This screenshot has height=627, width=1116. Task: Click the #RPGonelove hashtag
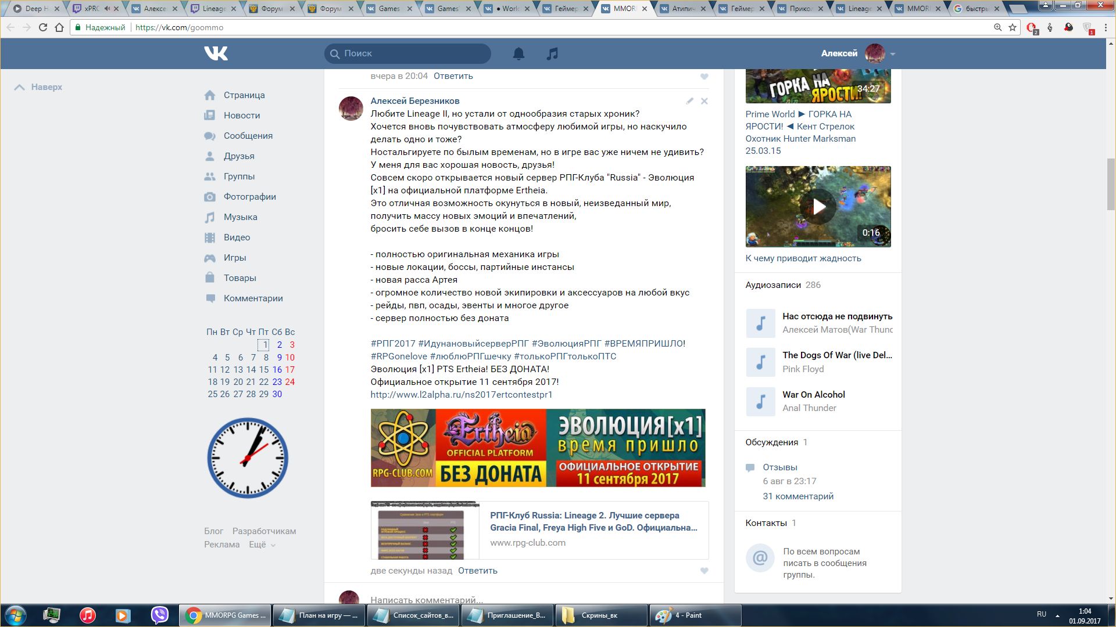pyautogui.click(x=399, y=356)
